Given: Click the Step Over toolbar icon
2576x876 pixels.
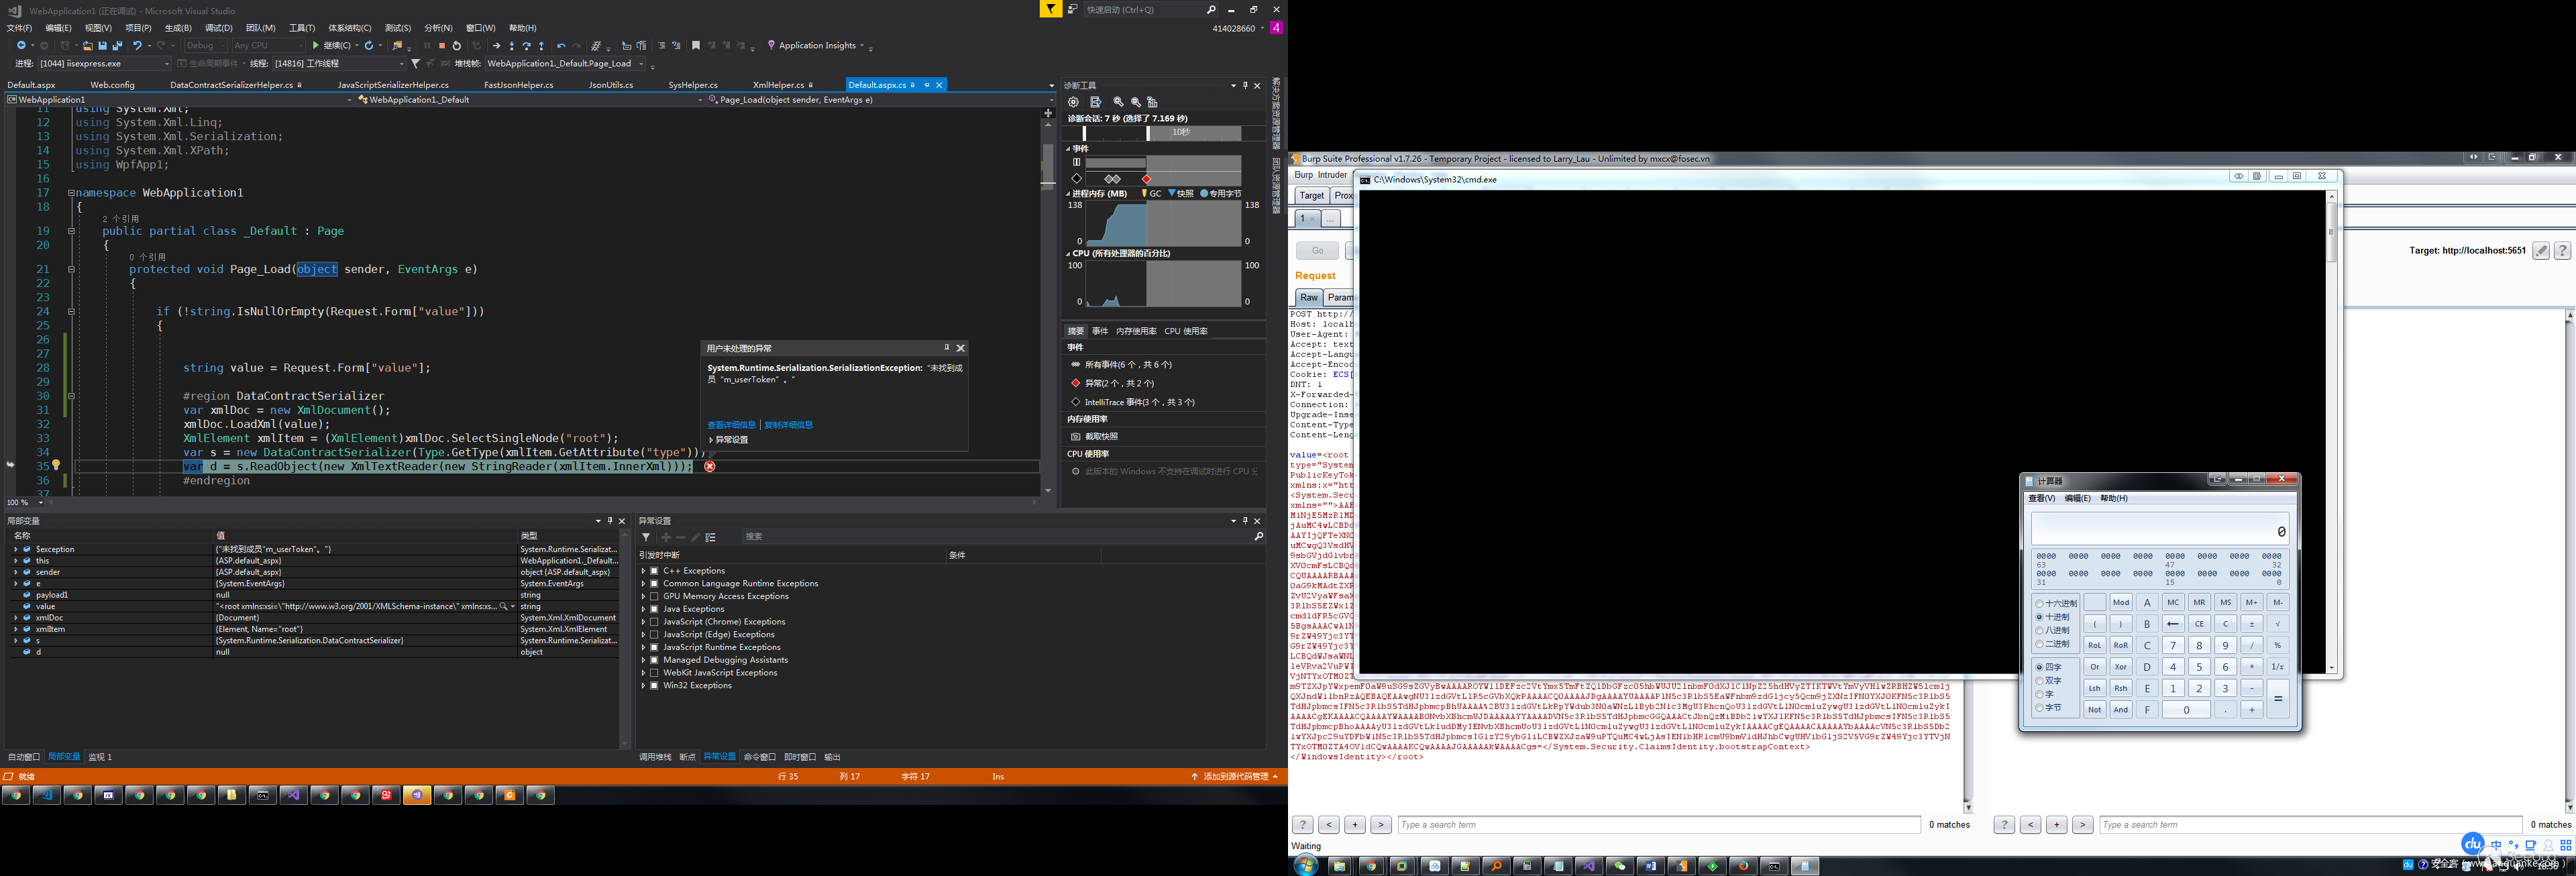Looking at the screenshot, I should coord(526,46).
